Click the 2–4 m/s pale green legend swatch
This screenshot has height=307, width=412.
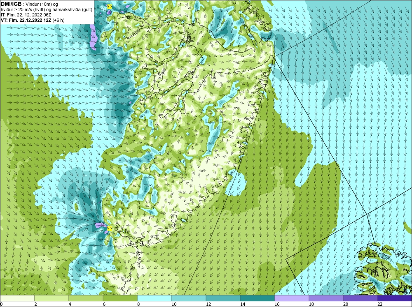point(51,298)
